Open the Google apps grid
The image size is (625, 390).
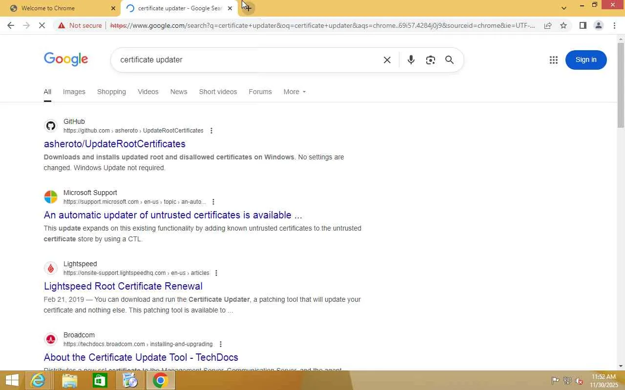[x=553, y=60]
